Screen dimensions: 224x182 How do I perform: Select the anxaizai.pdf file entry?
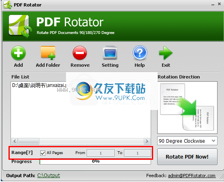pos(39,85)
